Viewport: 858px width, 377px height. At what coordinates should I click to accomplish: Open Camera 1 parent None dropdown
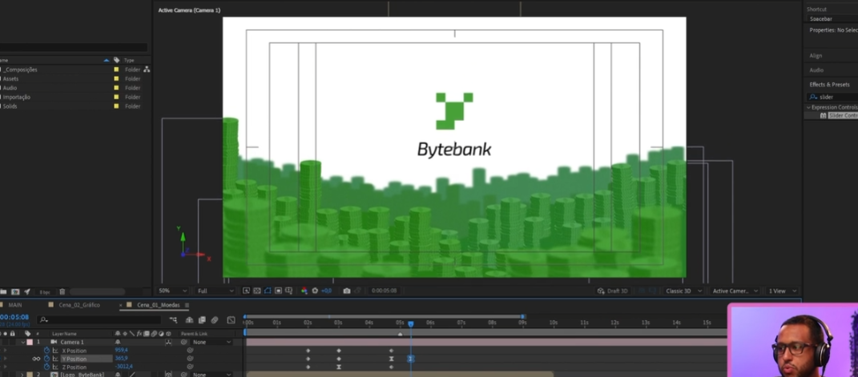[212, 342]
